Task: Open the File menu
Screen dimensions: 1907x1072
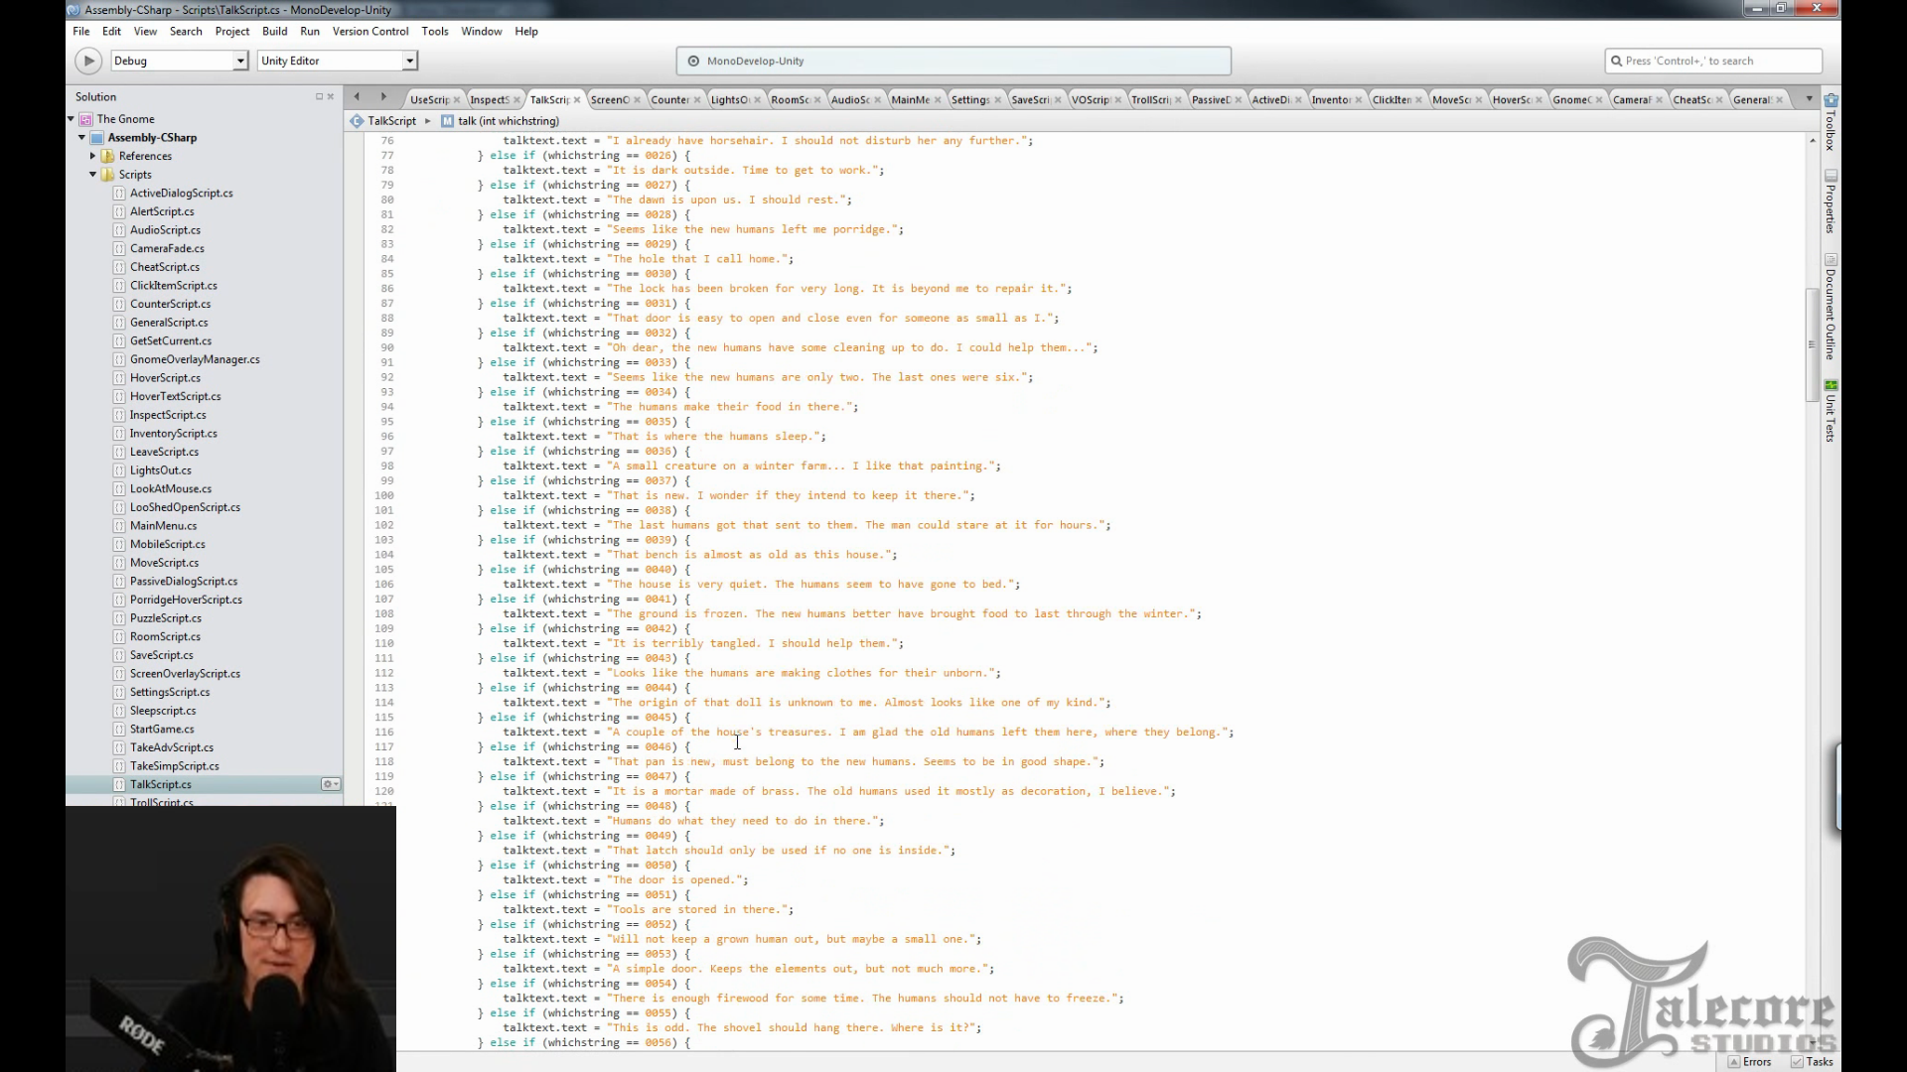Action: tap(81, 31)
